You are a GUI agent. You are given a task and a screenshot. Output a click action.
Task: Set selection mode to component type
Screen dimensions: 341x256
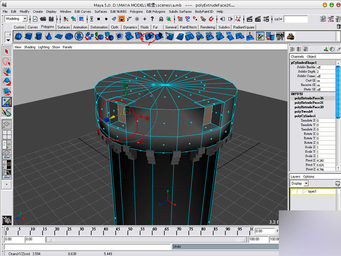click(x=81, y=19)
